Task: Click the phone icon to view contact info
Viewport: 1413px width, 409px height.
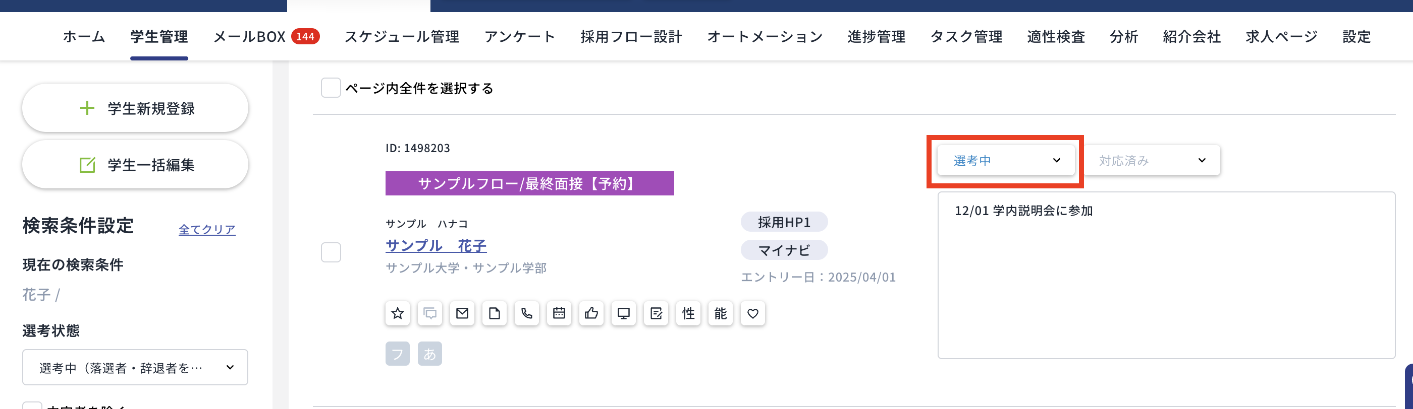Action: pos(526,313)
